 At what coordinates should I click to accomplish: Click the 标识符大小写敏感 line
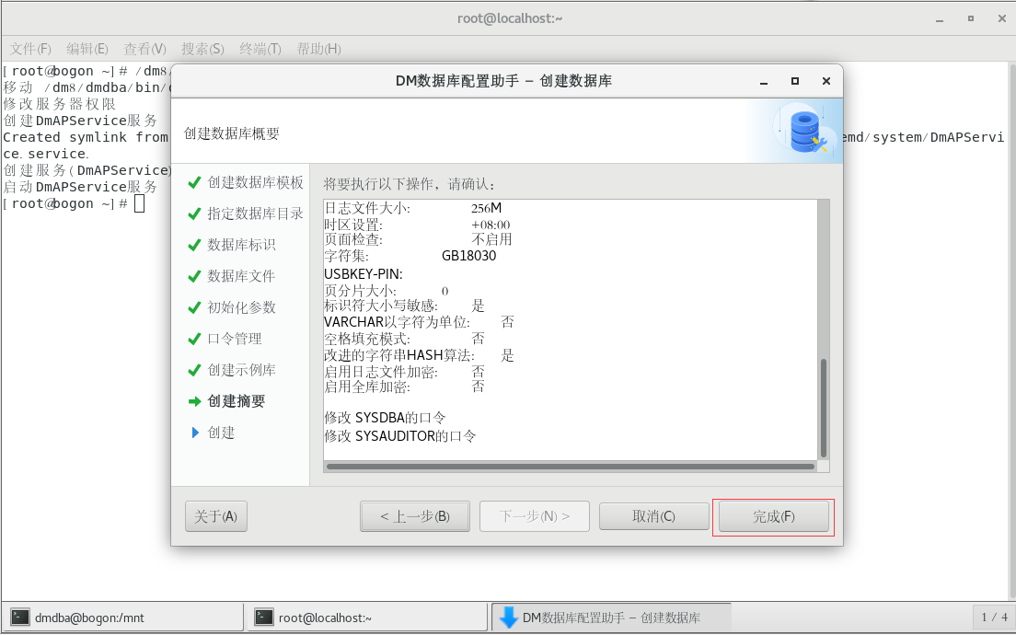(404, 306)
